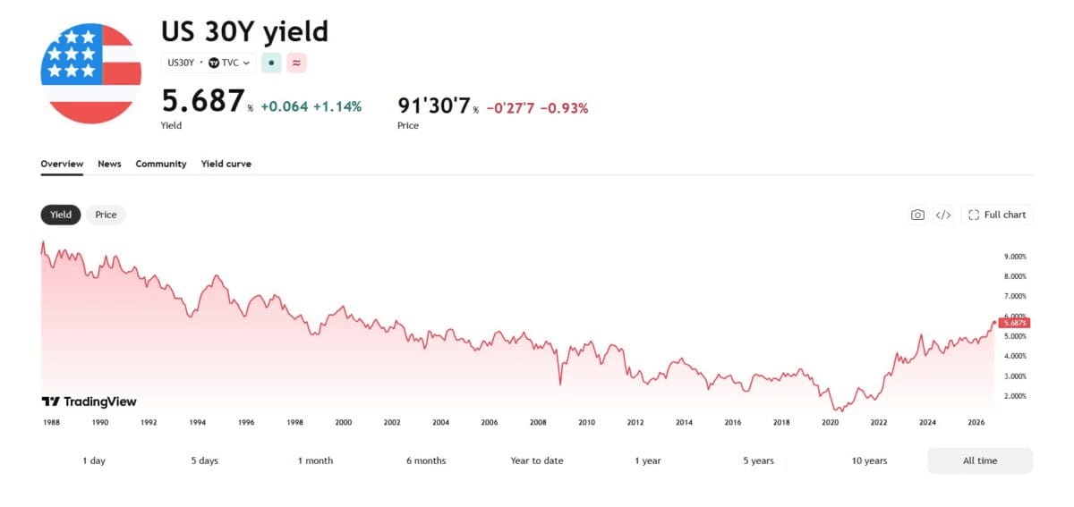Select the 10 years range
This screenshot has height=507, width=1074.
[869, 461]
